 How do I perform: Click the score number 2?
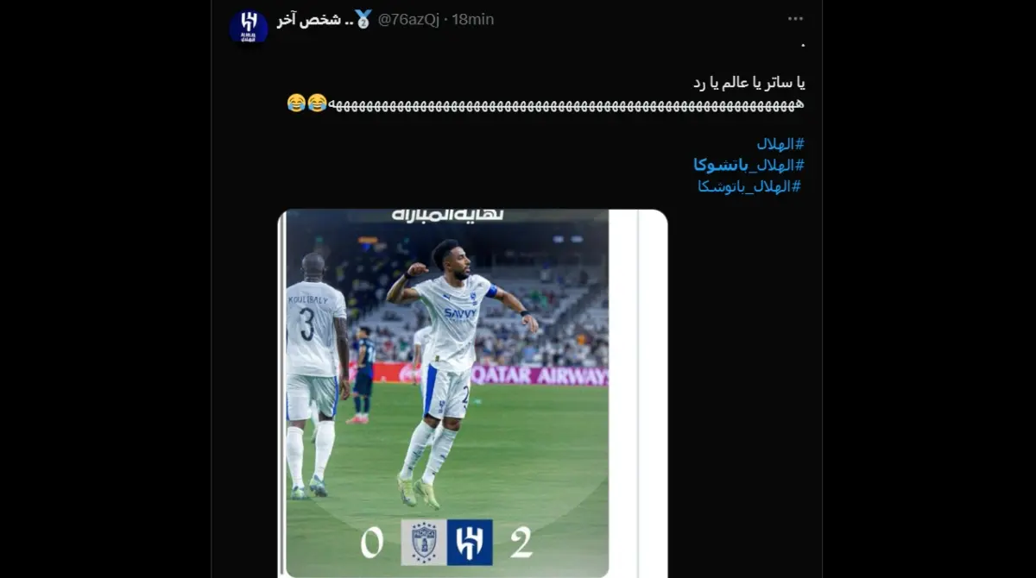coord(521,542)
